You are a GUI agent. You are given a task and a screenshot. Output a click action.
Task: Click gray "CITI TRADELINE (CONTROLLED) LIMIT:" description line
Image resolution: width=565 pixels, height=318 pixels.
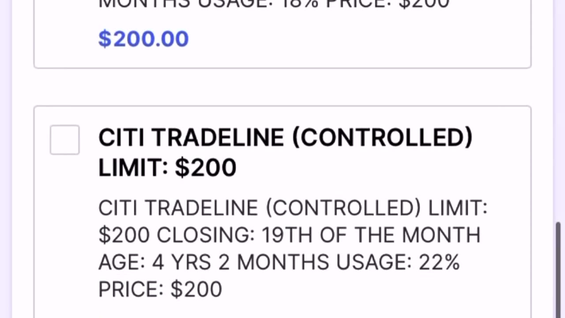tap(292, 208)
